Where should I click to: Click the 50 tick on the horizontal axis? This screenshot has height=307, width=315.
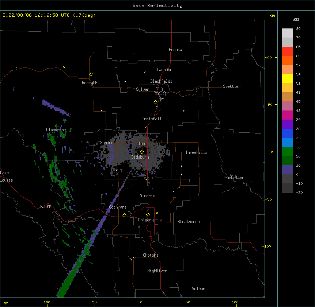[x=188, y=302]
